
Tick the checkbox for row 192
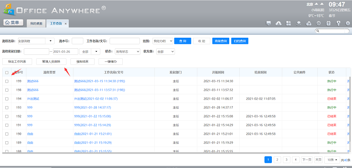[x=7, y=116]
